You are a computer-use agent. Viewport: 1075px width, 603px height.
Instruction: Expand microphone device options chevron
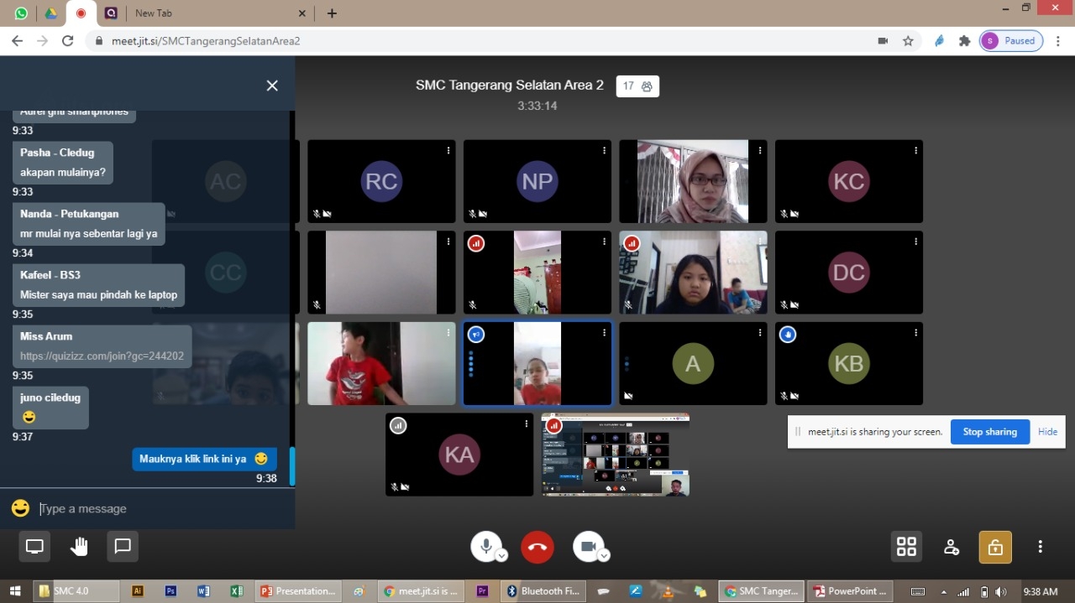pyautogui.click(x=501, y=556)
